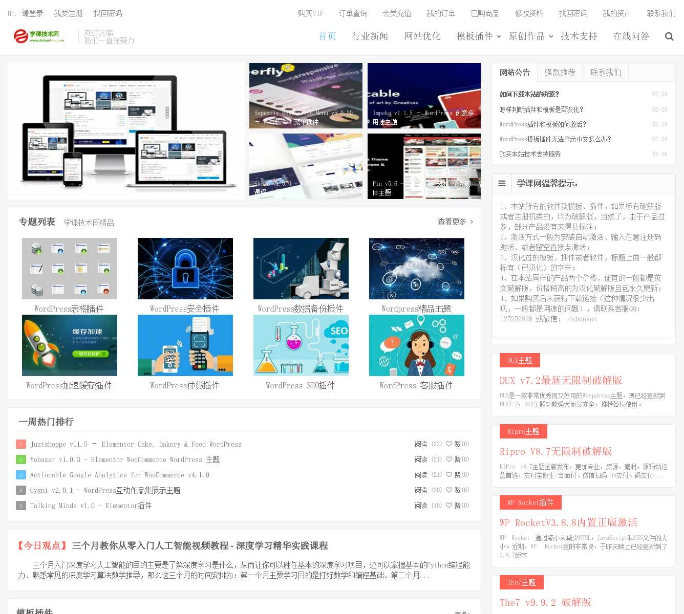The image size is (684, 614).
Task: Open the Impeka v1.1.5 theme thumbnail
Action: [424, 96]
